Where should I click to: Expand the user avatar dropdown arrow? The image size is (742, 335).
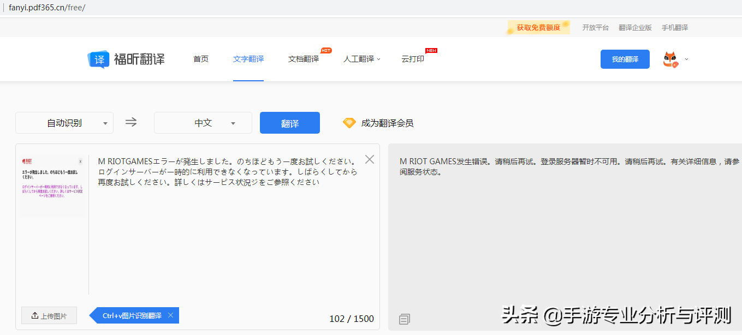click(686, 59)
